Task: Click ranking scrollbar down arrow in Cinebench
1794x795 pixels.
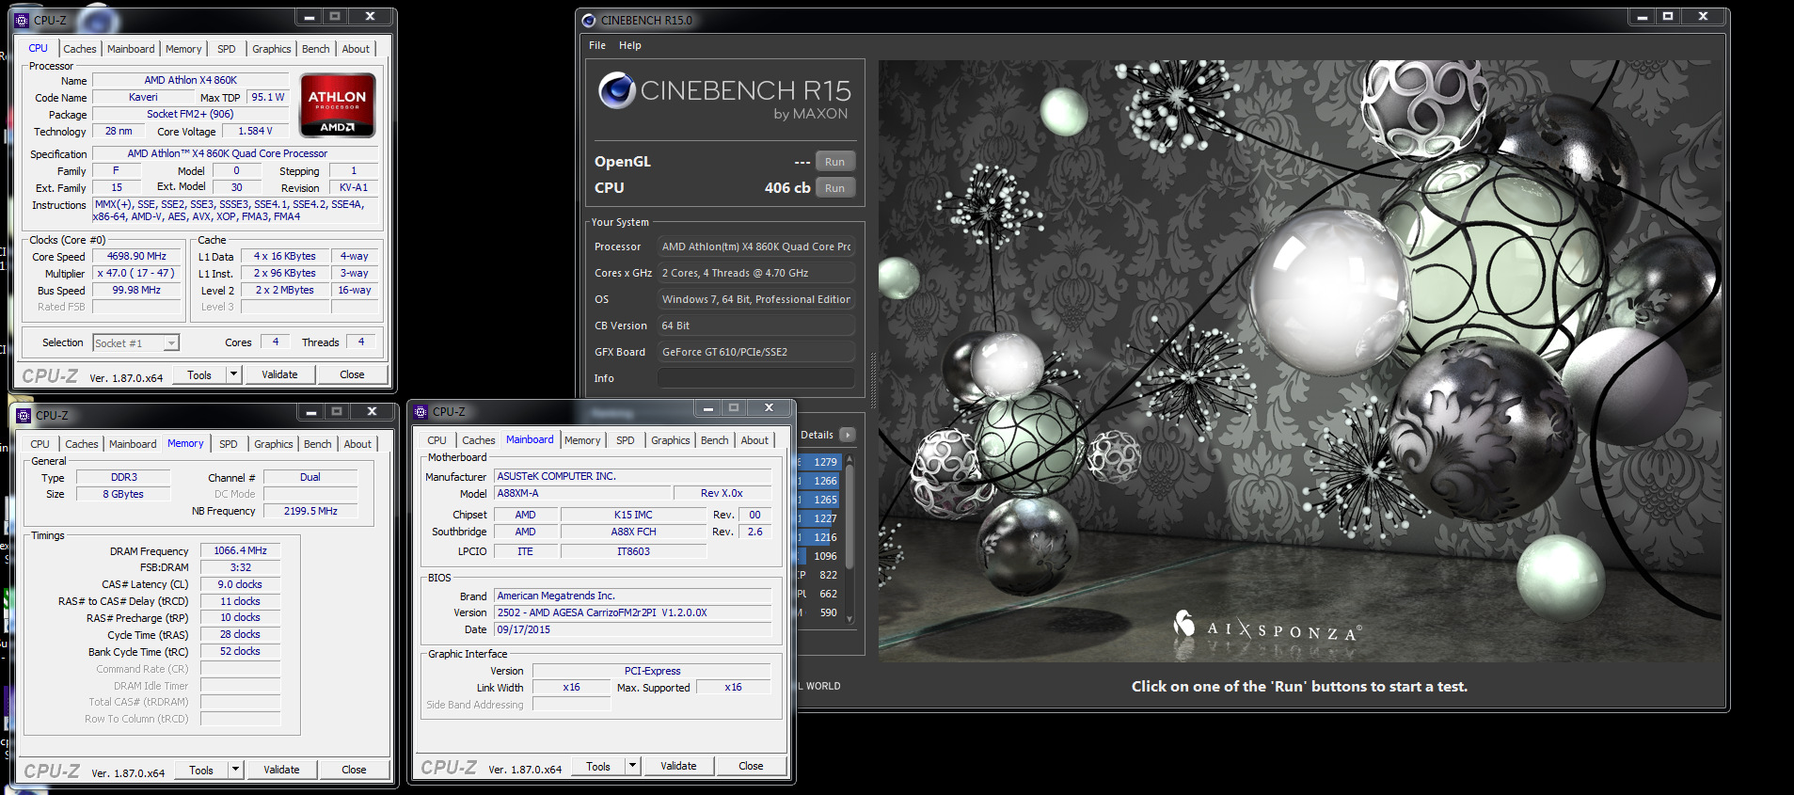Action: coord(849,619)
